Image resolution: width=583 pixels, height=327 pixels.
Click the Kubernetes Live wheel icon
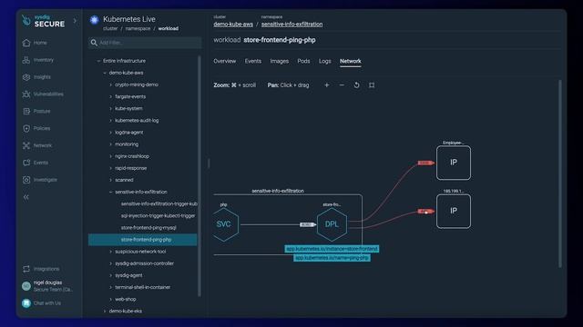(94, 20)
